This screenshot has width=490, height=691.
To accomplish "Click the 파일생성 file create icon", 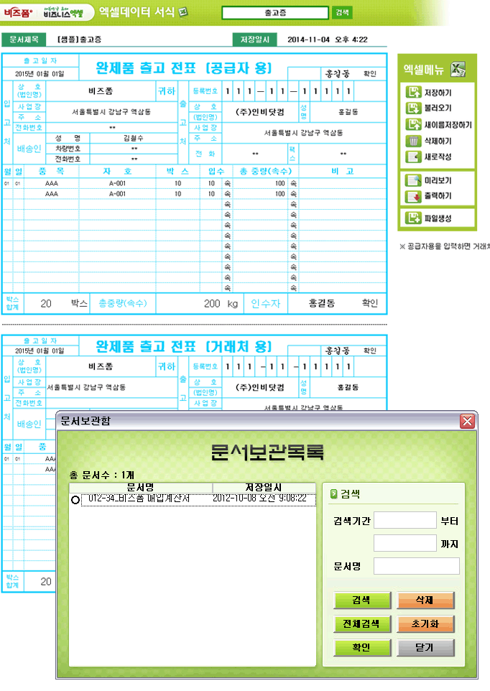I will [413, 218].
